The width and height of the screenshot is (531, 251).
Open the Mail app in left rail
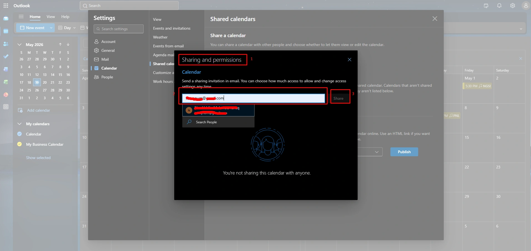pos(6,19)
